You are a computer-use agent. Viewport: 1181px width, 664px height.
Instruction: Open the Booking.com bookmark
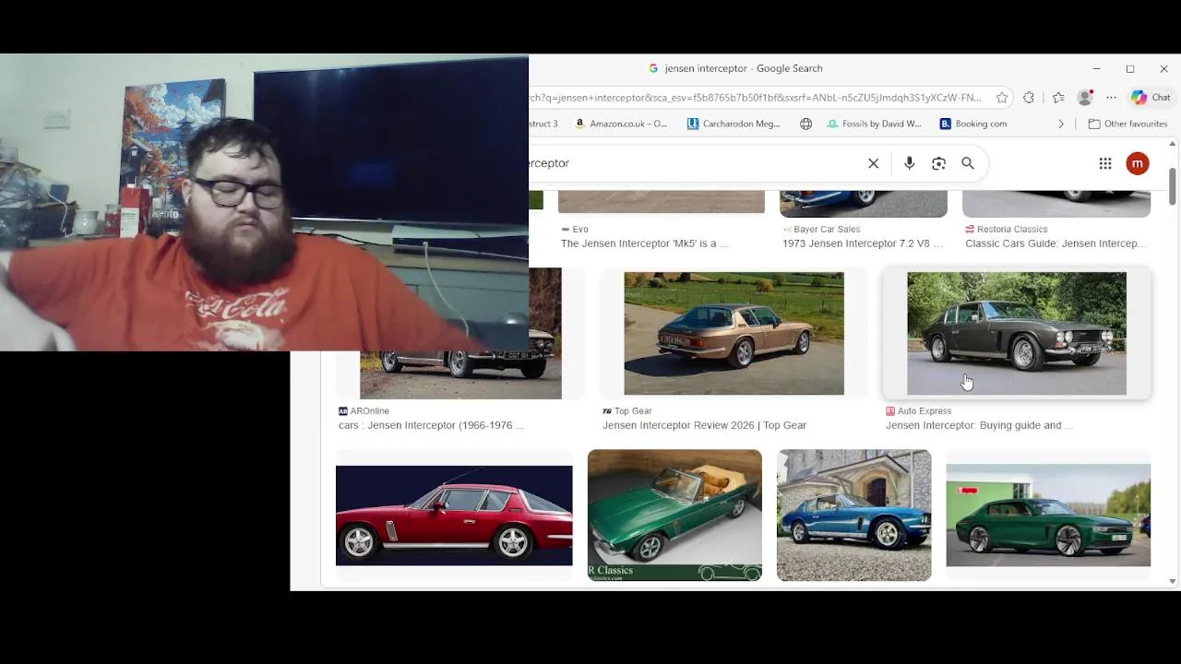pyautogui.click(x=972, y=124)
